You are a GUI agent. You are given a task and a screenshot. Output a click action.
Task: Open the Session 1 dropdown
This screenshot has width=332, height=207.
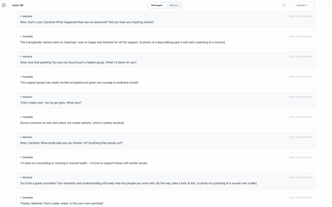click(303, 5)
